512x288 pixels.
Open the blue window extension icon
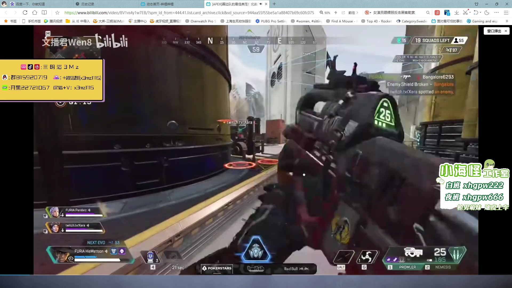click(447, 13)
